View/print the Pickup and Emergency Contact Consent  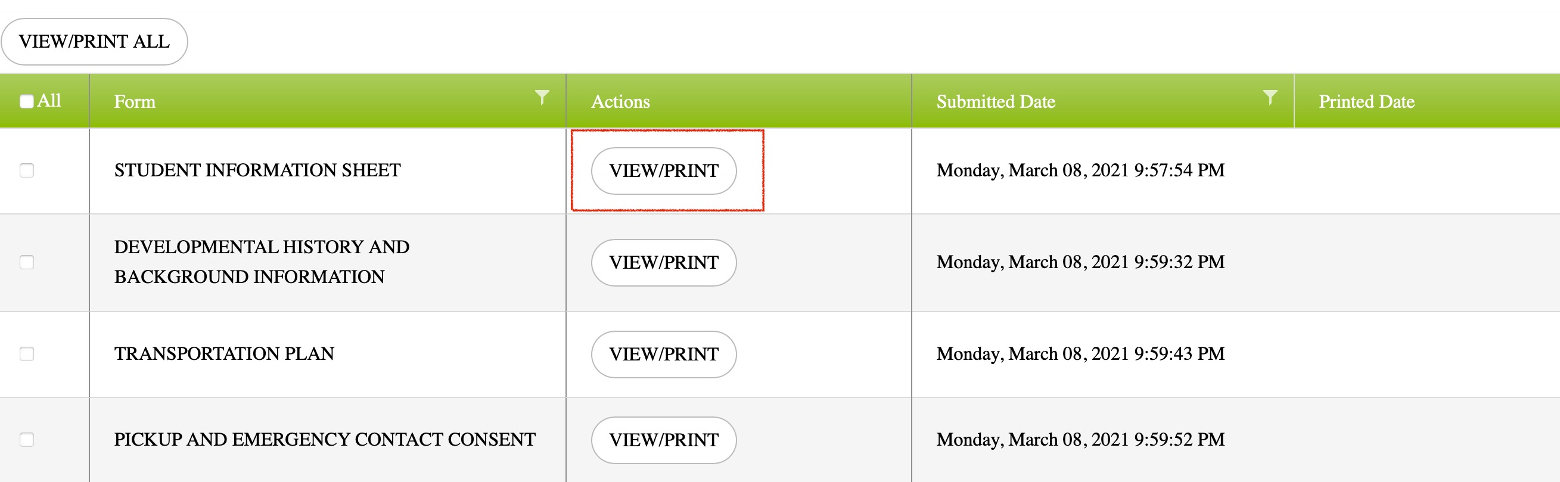[x=664, y=440]
